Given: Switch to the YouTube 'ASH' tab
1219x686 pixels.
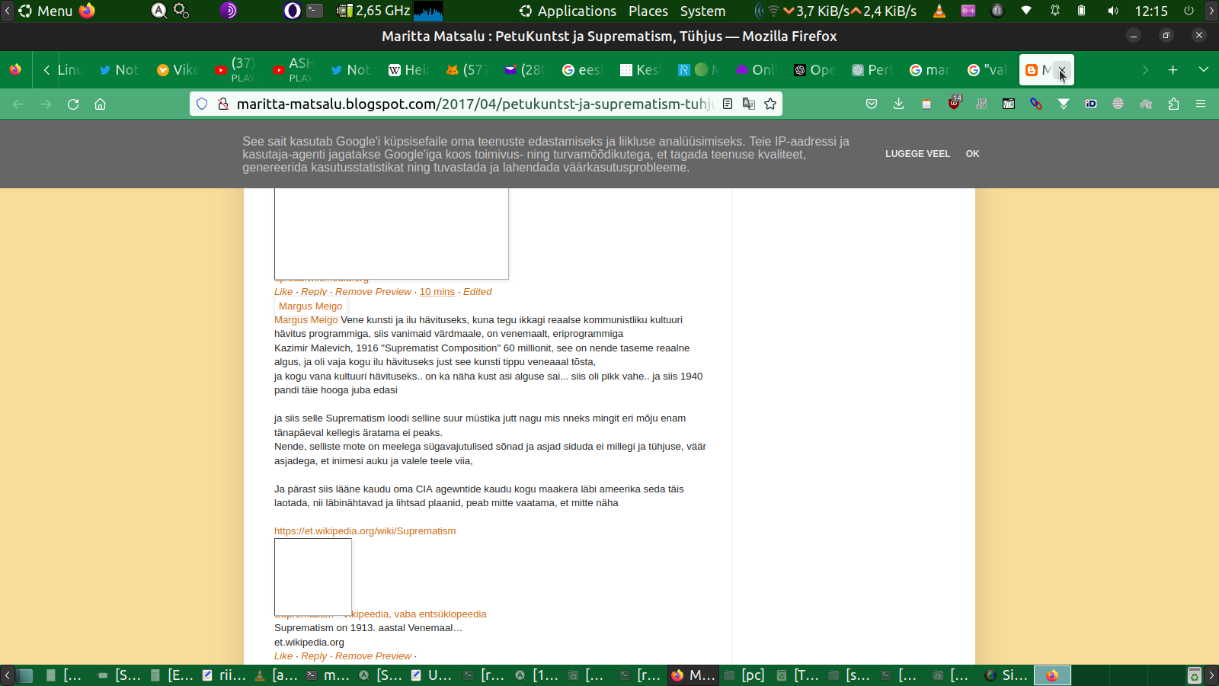Looking at the screenshot, I should pos(293,70).
